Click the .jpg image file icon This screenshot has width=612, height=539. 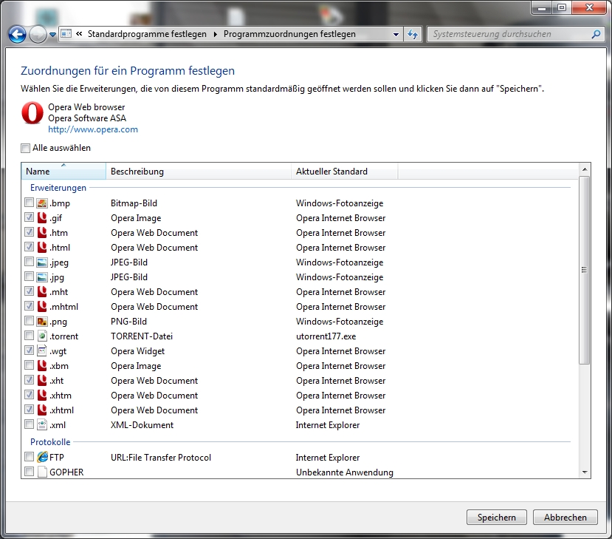pyautogui.click(x=42, y=277)
